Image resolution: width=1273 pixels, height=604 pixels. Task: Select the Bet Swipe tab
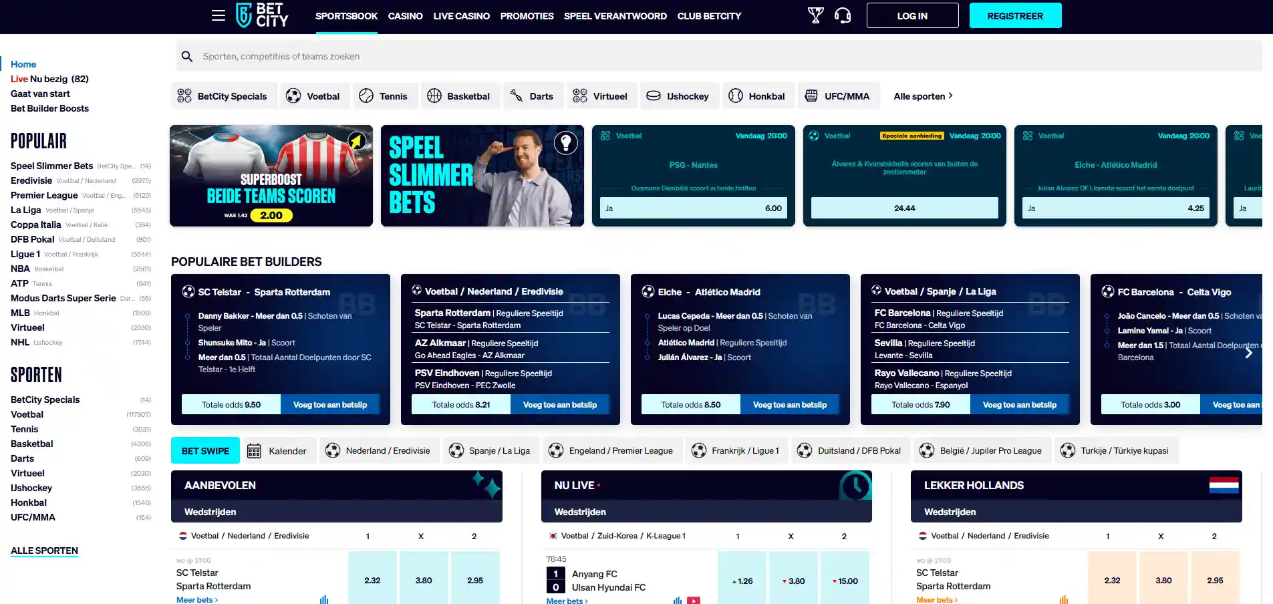(205, 451)
